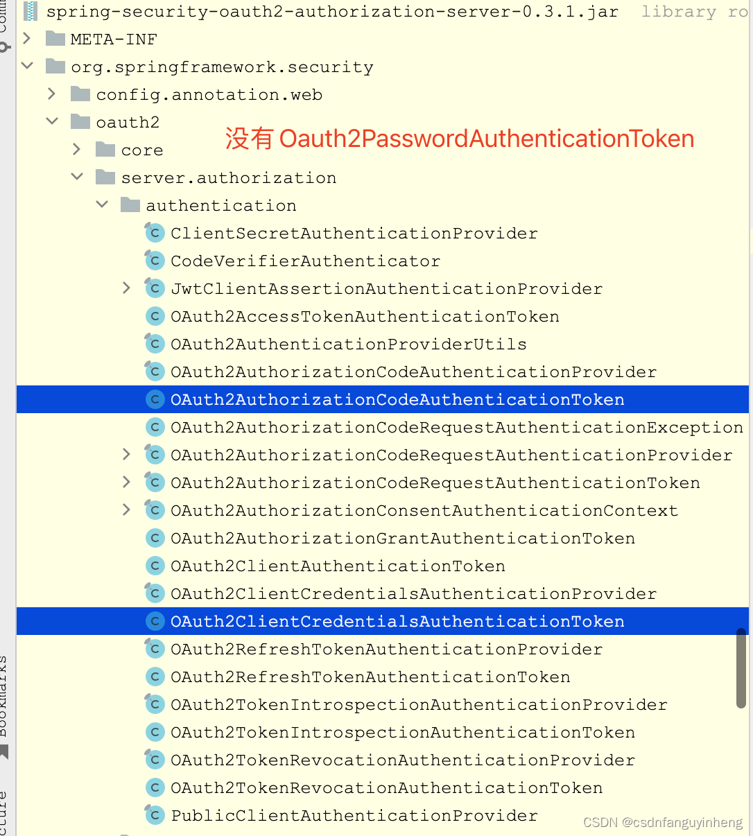This screenshot has height=836, width=753.
Task: Click class icon of OAuth2AuthorizationCodeRequestAuthenticationProvider
Action: coord(155,455)
